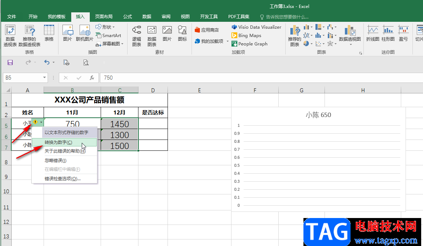The width and height of the screenshot is (423, 246).
Task: Open the Icons (图标) material
Action: 182,33
